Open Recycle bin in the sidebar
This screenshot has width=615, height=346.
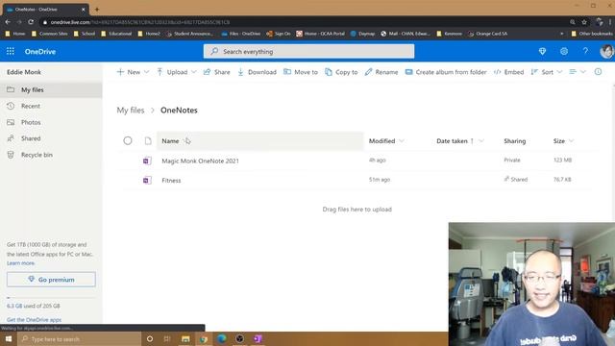(51, 155)
